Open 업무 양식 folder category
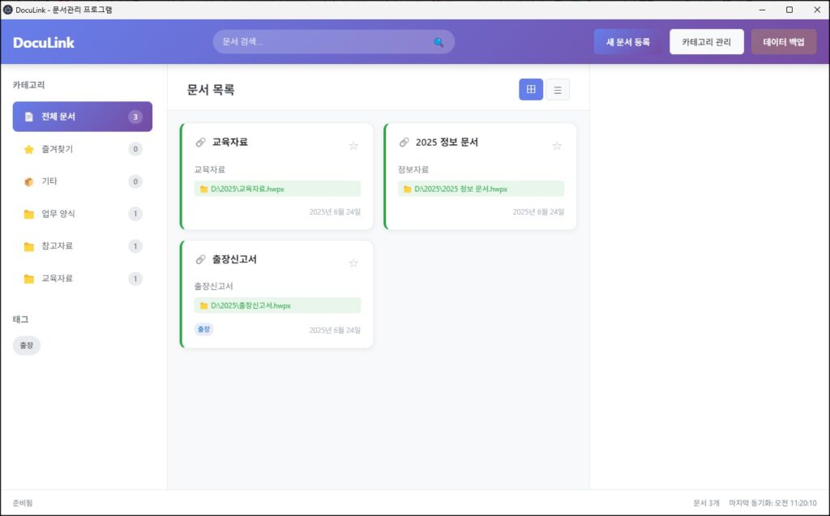Image resolution: width=830 pixels, height=516 pixels. tap(82, 214)
